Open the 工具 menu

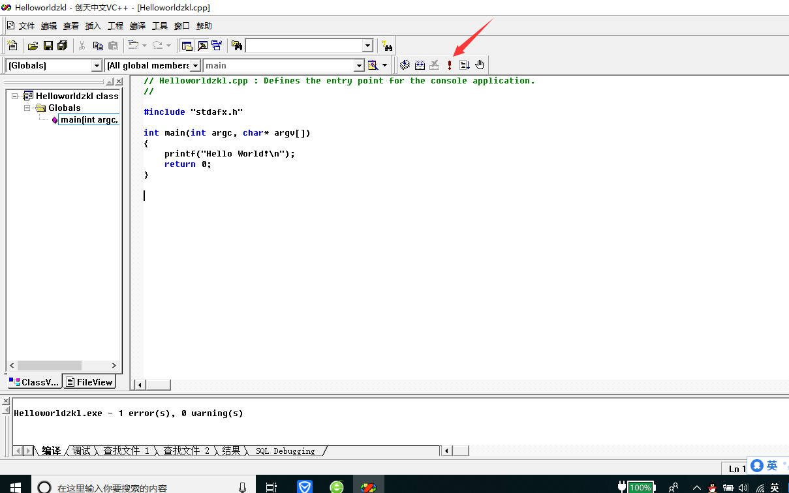coord(160,26)
